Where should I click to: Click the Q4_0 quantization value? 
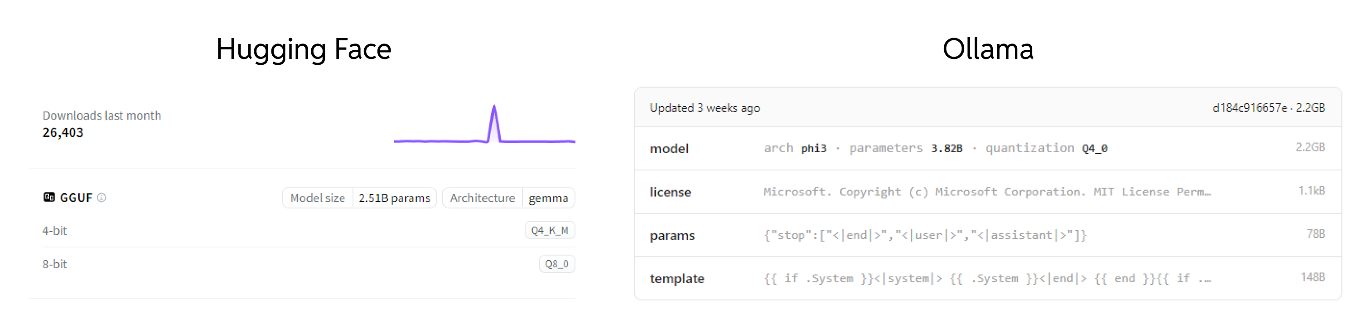[1095, 149]
